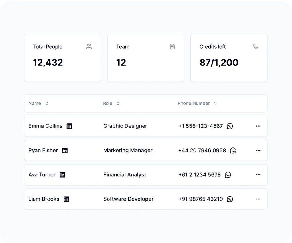Image resolution: width=292 pixels, height=243 pixels.
Task: Open Ava Turner's LinkedIn icon
Action: point(62,175)
